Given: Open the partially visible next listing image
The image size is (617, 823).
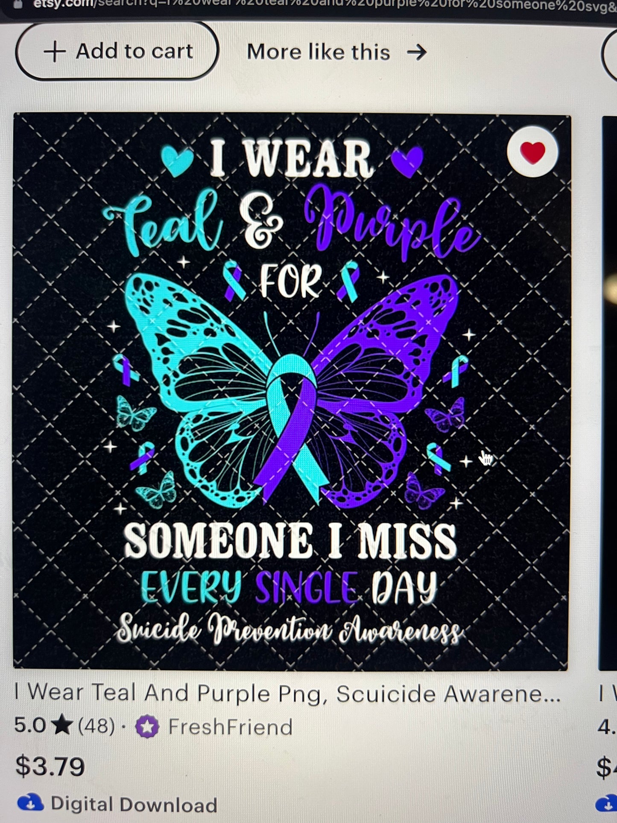Looking at the screenshot, I should (x=608, y=393).
